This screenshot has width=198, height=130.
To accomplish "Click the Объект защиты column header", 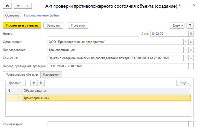I will 106,91.
